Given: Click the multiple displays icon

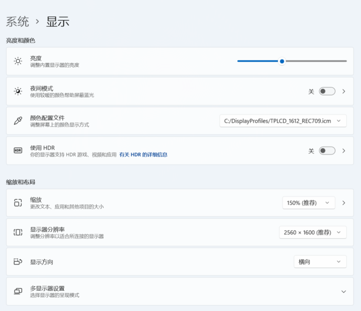Looking at the screenshot, I should [x=18, y=292].
